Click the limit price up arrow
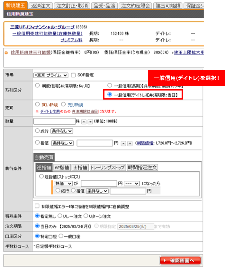Image resolution: width=225 pixels, height=269 pixels. tap(123, 143)
